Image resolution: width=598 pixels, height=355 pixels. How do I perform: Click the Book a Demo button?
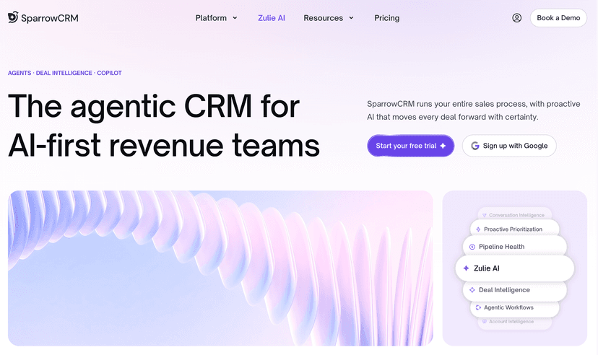(558, 18)
